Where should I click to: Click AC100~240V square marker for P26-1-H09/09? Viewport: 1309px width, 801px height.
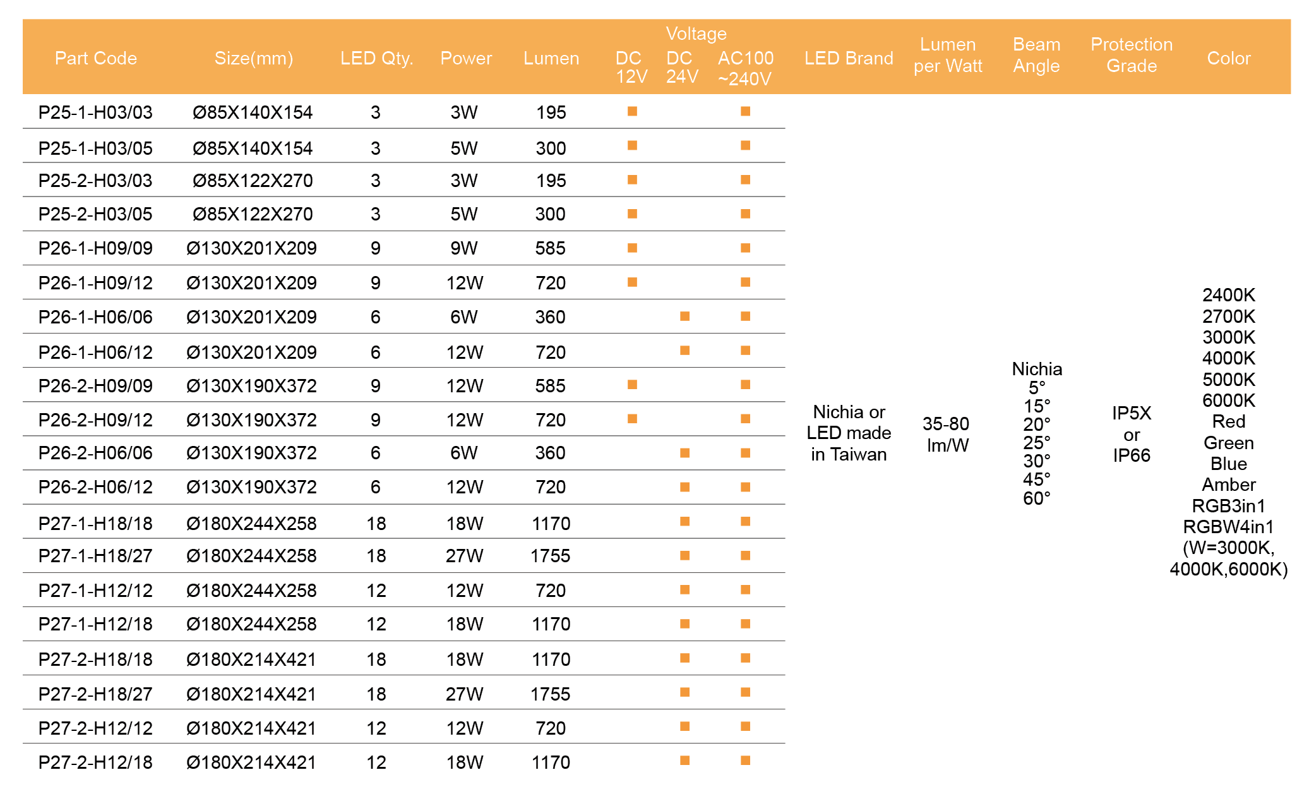pos(745,248)
